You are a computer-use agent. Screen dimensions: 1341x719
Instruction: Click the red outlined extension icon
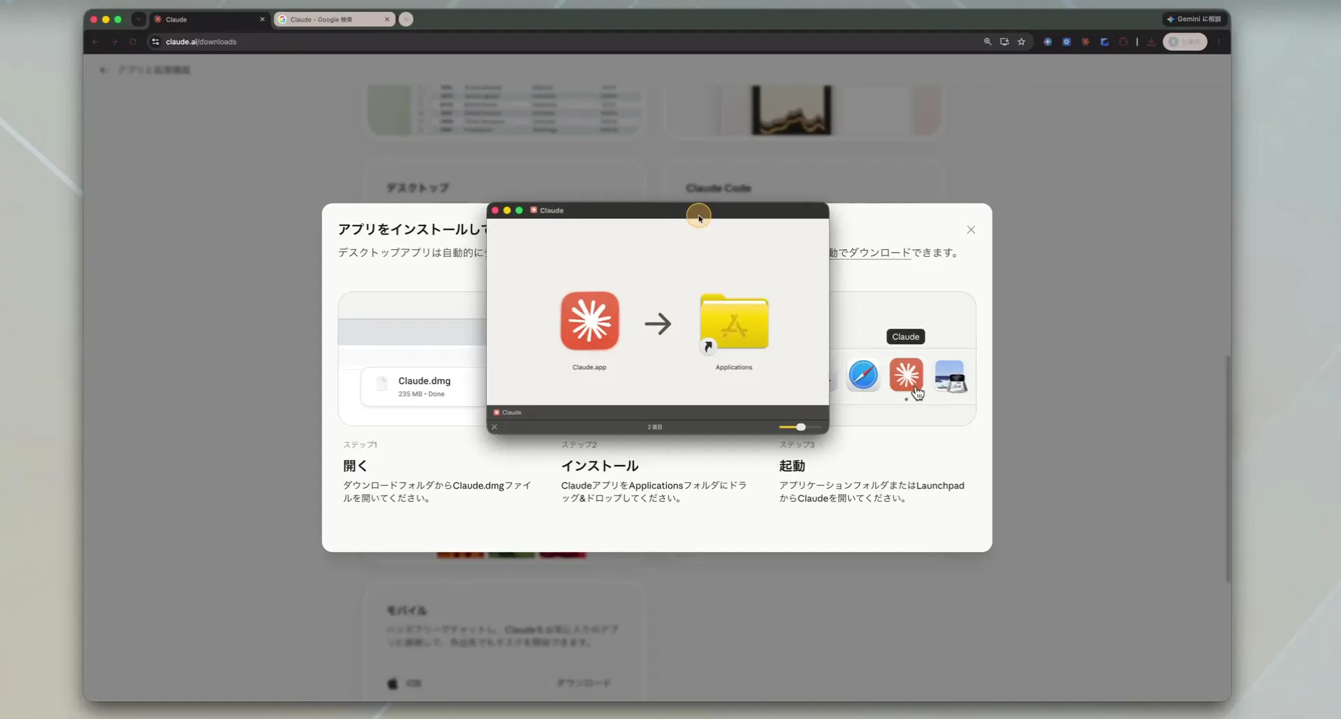(x=1123, y=42)
